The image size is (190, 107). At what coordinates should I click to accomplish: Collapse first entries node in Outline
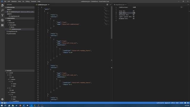[9, 79]
